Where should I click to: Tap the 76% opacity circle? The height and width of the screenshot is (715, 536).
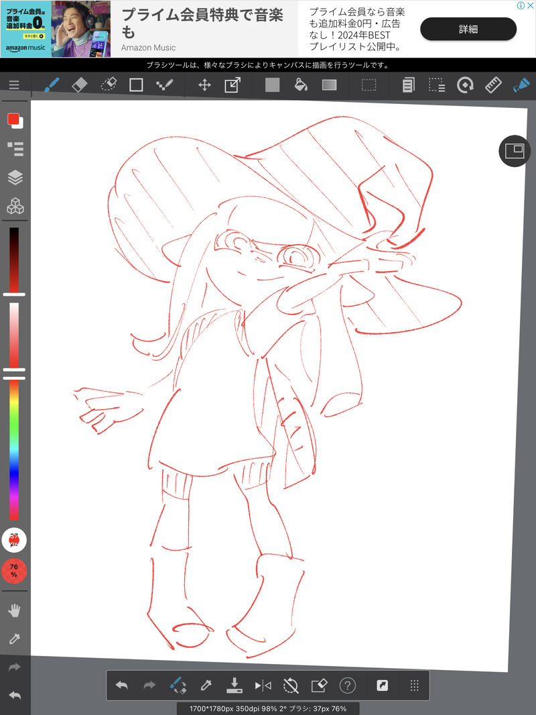14,570
